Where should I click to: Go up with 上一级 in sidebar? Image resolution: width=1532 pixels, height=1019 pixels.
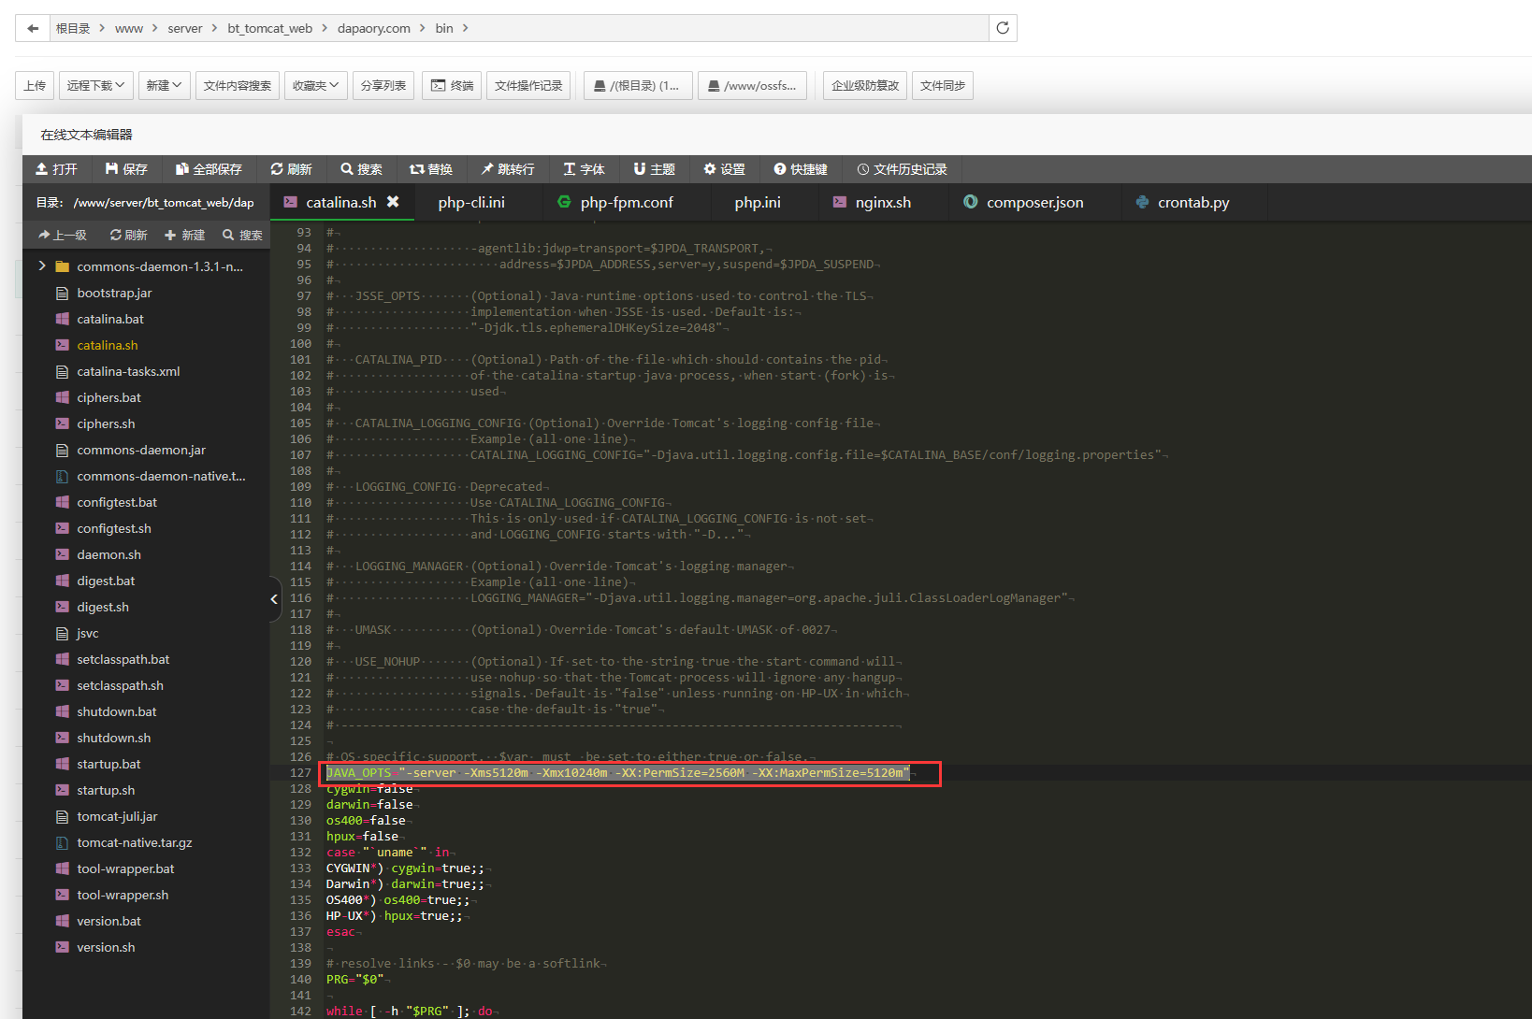click(63, 235)
